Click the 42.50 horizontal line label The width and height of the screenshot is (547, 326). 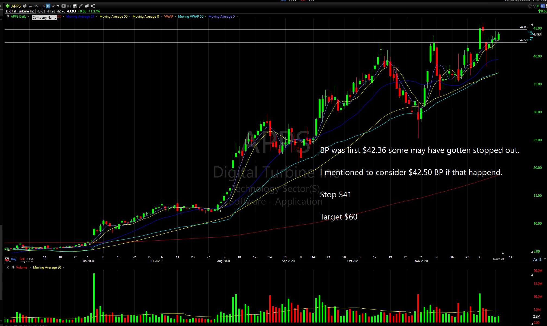click(524, 40)
